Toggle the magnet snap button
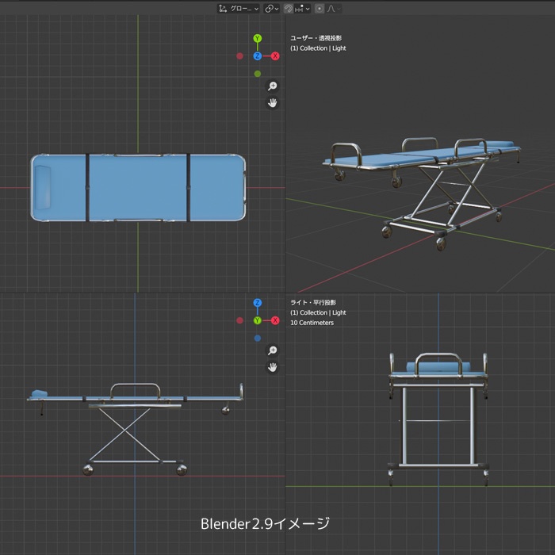 pyautogui.click(x=289, y=9)
